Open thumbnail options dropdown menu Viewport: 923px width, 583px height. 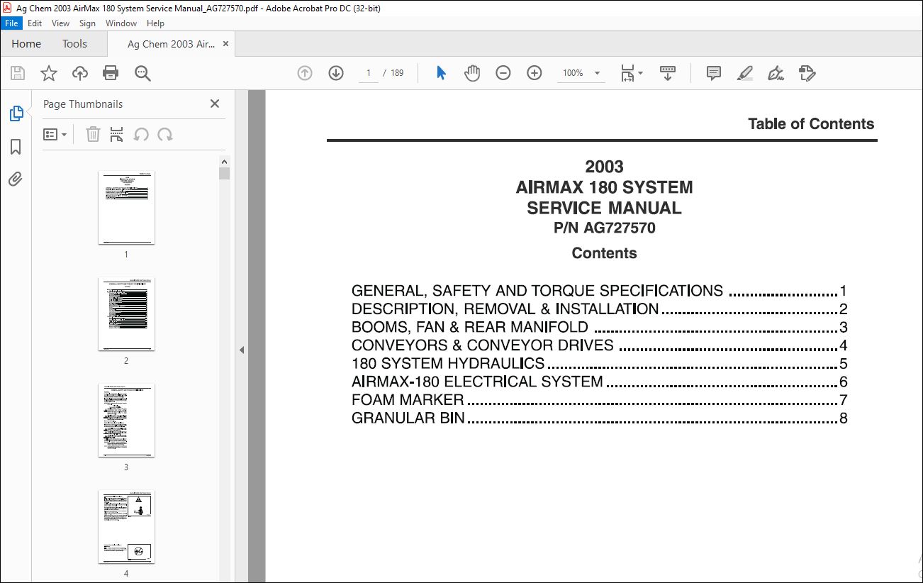pyautogui.click(x=55, y=134)
